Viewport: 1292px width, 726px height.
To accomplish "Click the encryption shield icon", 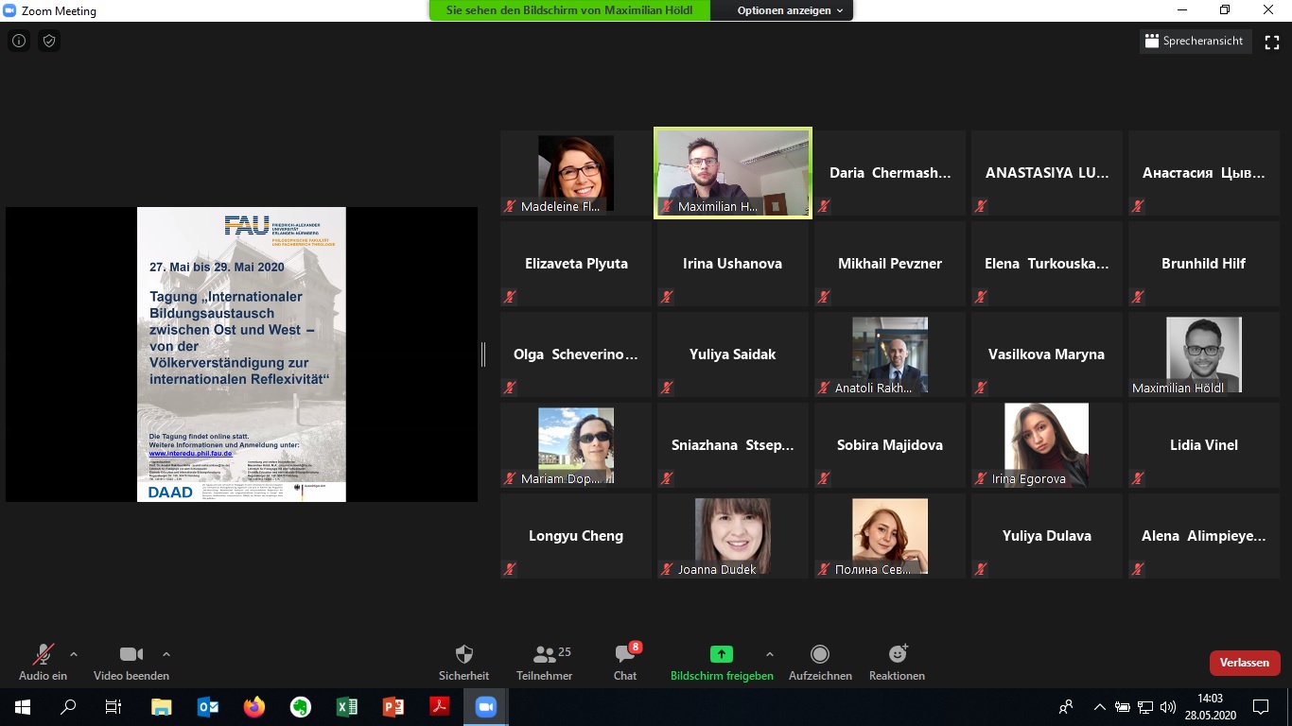I will coord(49,42).
